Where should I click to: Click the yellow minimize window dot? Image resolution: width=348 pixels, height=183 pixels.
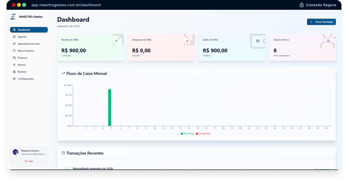pyautogui.click(x=19, y=5)
